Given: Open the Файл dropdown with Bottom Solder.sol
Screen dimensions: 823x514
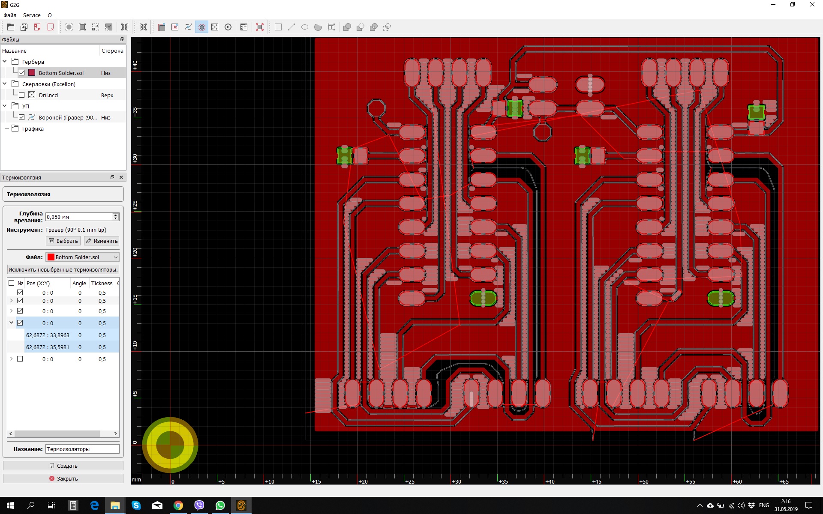Looking at the screenshot, I should 82,257.
